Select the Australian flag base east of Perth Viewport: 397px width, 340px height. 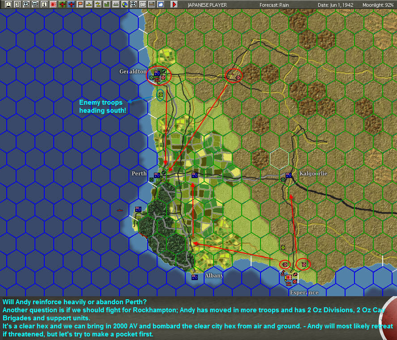(x=194, y=175)
